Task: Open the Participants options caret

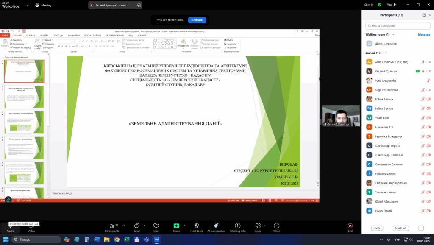Action: (124, 226)
